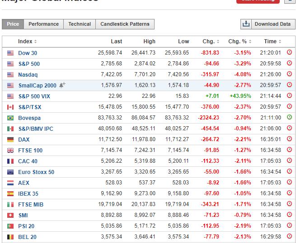Click the clock icon in S&P/TSX row
296x243 pixels.
[289, 106]
